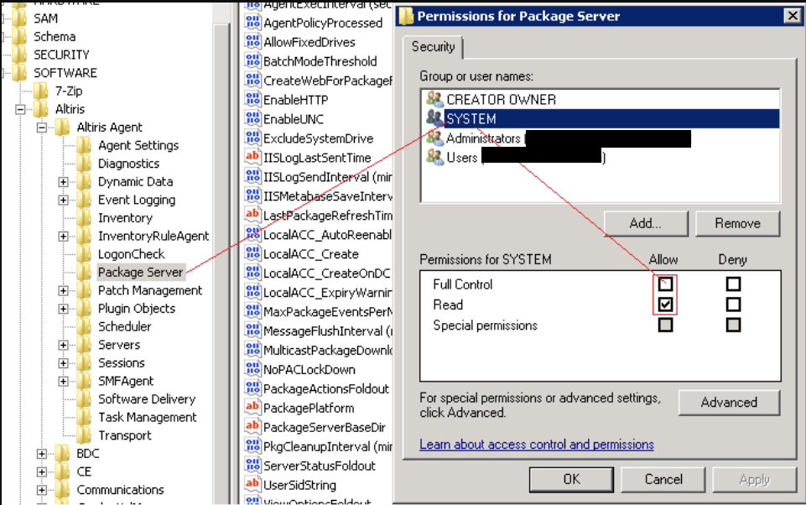Click the ExcludeSystemDrive value icon
This screenshot has width=806, height=505.
coord(252,138)
